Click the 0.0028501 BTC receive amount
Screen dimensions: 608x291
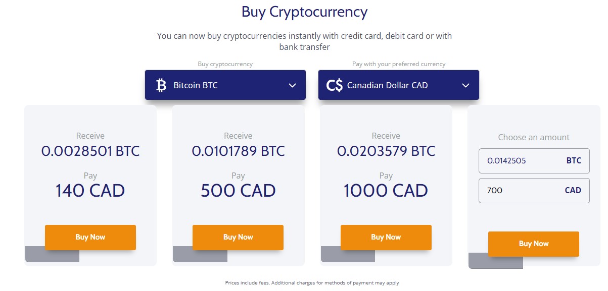tap(90, 151)
